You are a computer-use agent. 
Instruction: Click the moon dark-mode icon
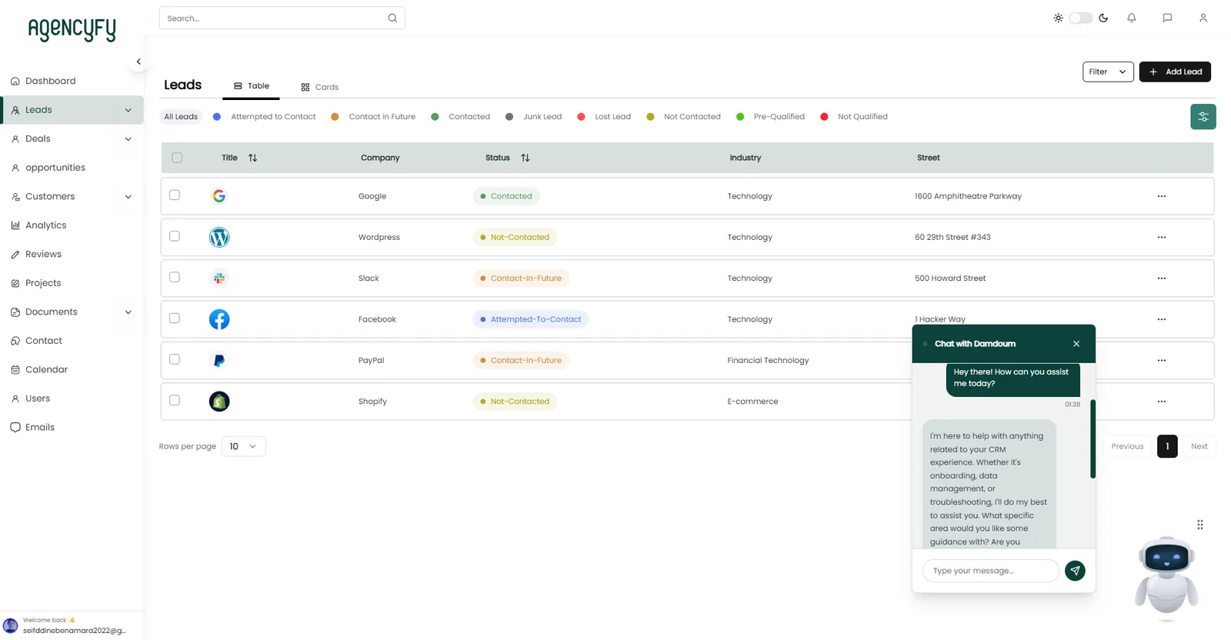1103,18
